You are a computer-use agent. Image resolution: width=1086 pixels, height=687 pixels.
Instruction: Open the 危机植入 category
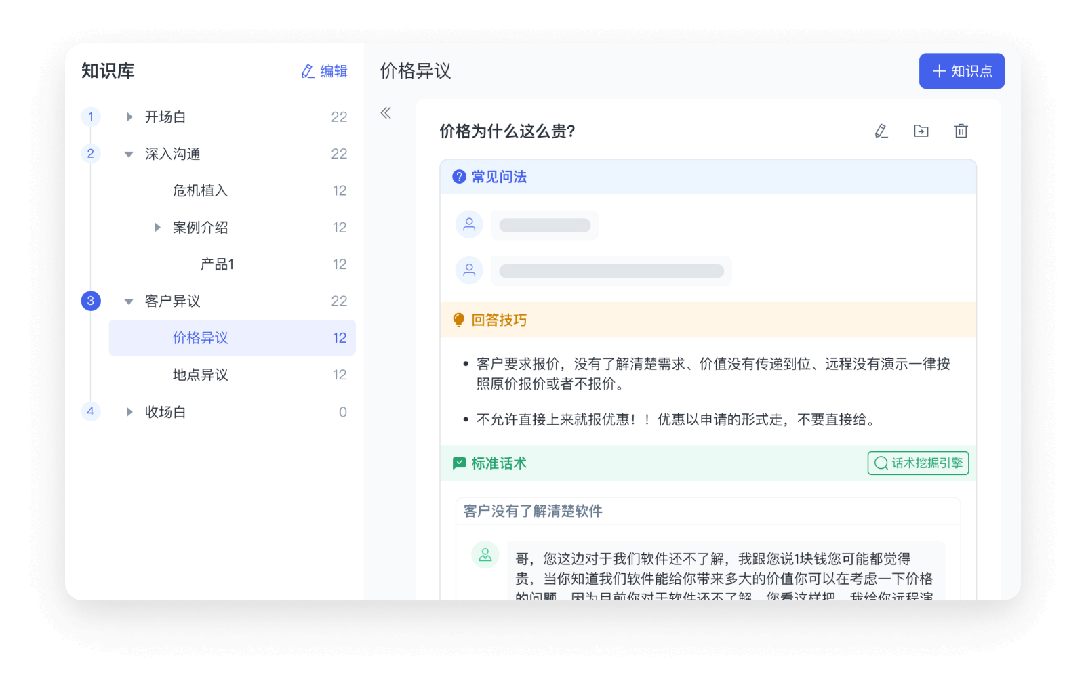[200, 191]
